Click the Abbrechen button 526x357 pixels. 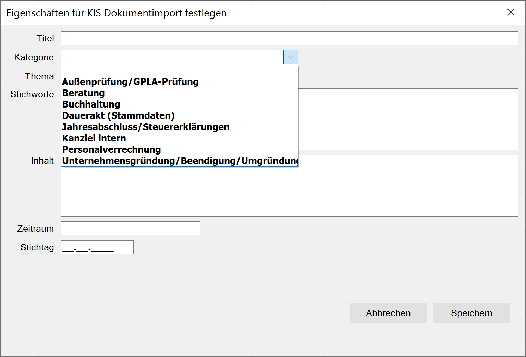388,313
